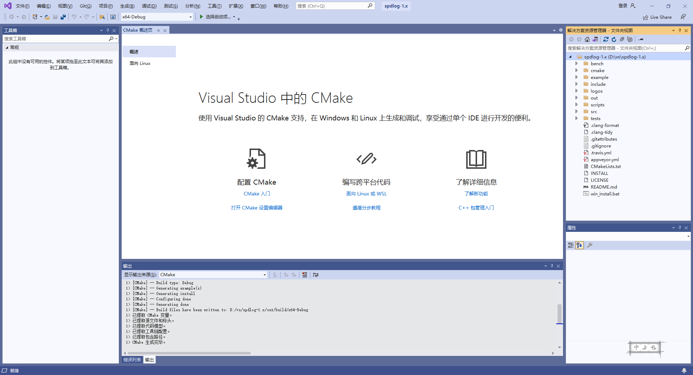This screenshot has width=693, height=375.
Task: Click the Save All icon in main toolbar
Action: [63, 17]
